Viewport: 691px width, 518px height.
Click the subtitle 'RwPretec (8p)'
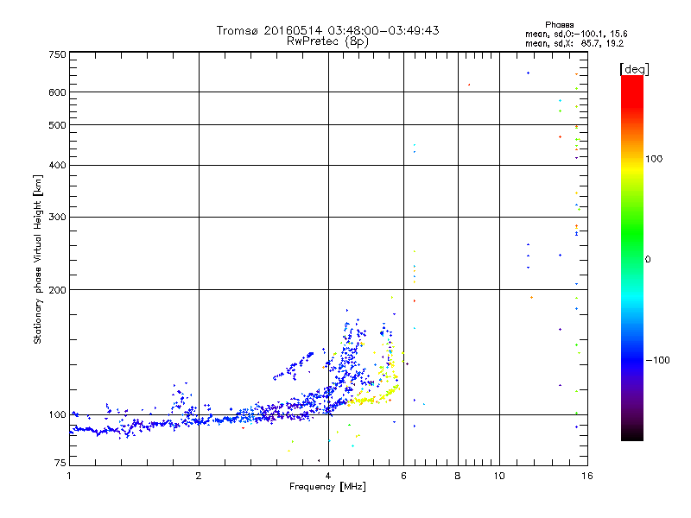(x=327, y=41)
